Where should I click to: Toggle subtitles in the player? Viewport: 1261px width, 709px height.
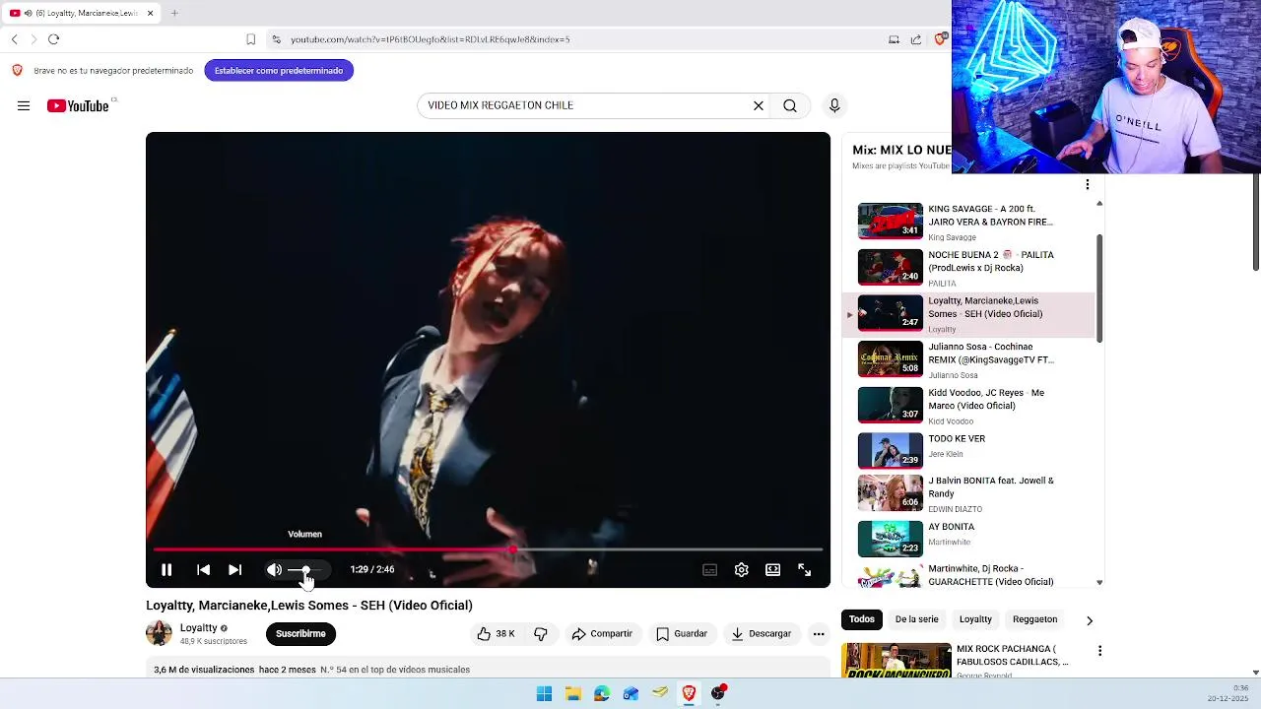(709, 569)
